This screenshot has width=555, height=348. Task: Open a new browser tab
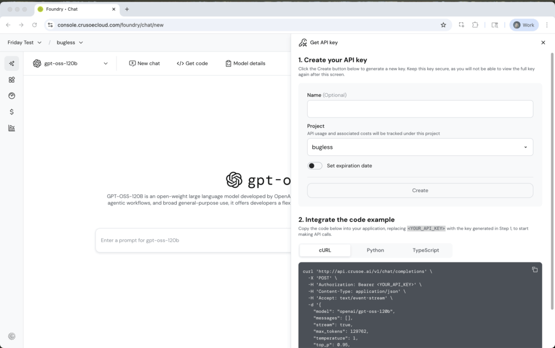click(x=127, y=9)
